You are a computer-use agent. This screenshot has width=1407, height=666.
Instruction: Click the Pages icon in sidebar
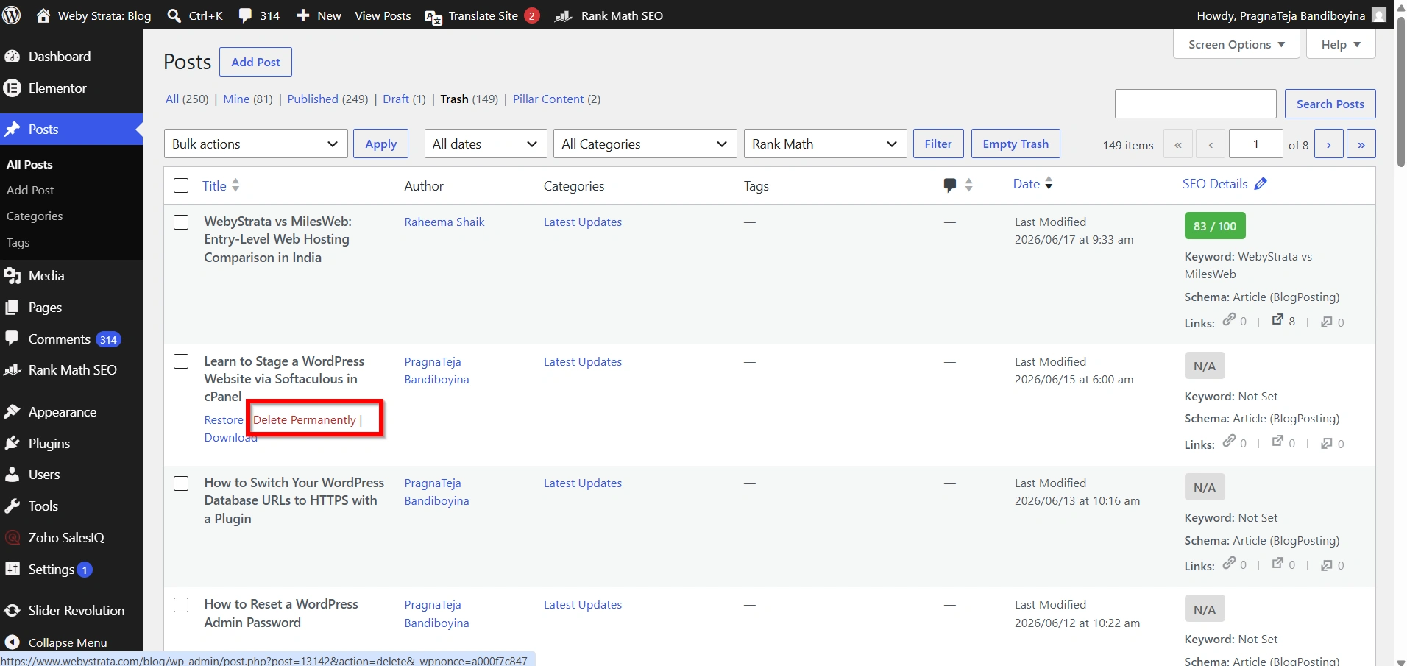coord(13,308)
